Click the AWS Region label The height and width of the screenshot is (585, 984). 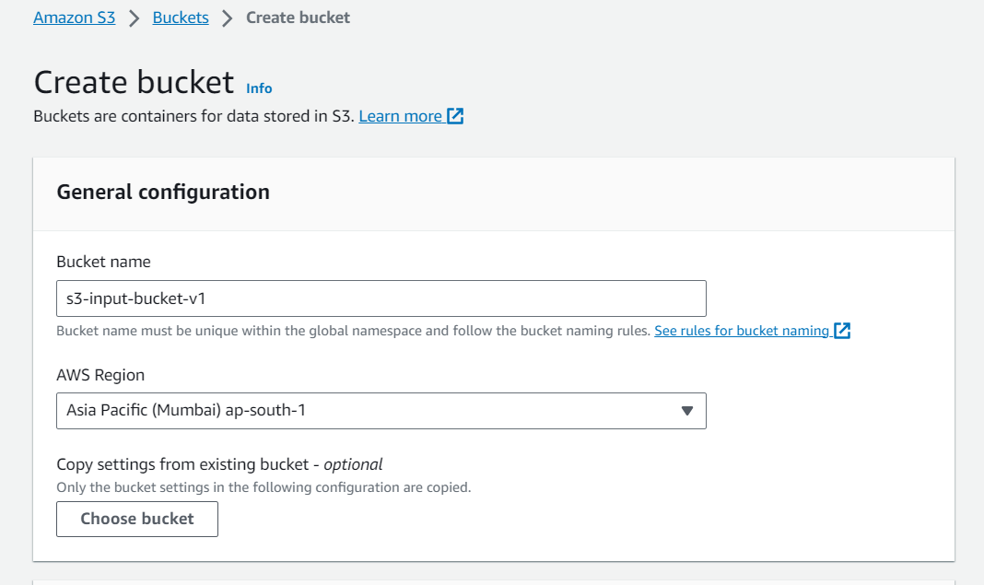100,375
